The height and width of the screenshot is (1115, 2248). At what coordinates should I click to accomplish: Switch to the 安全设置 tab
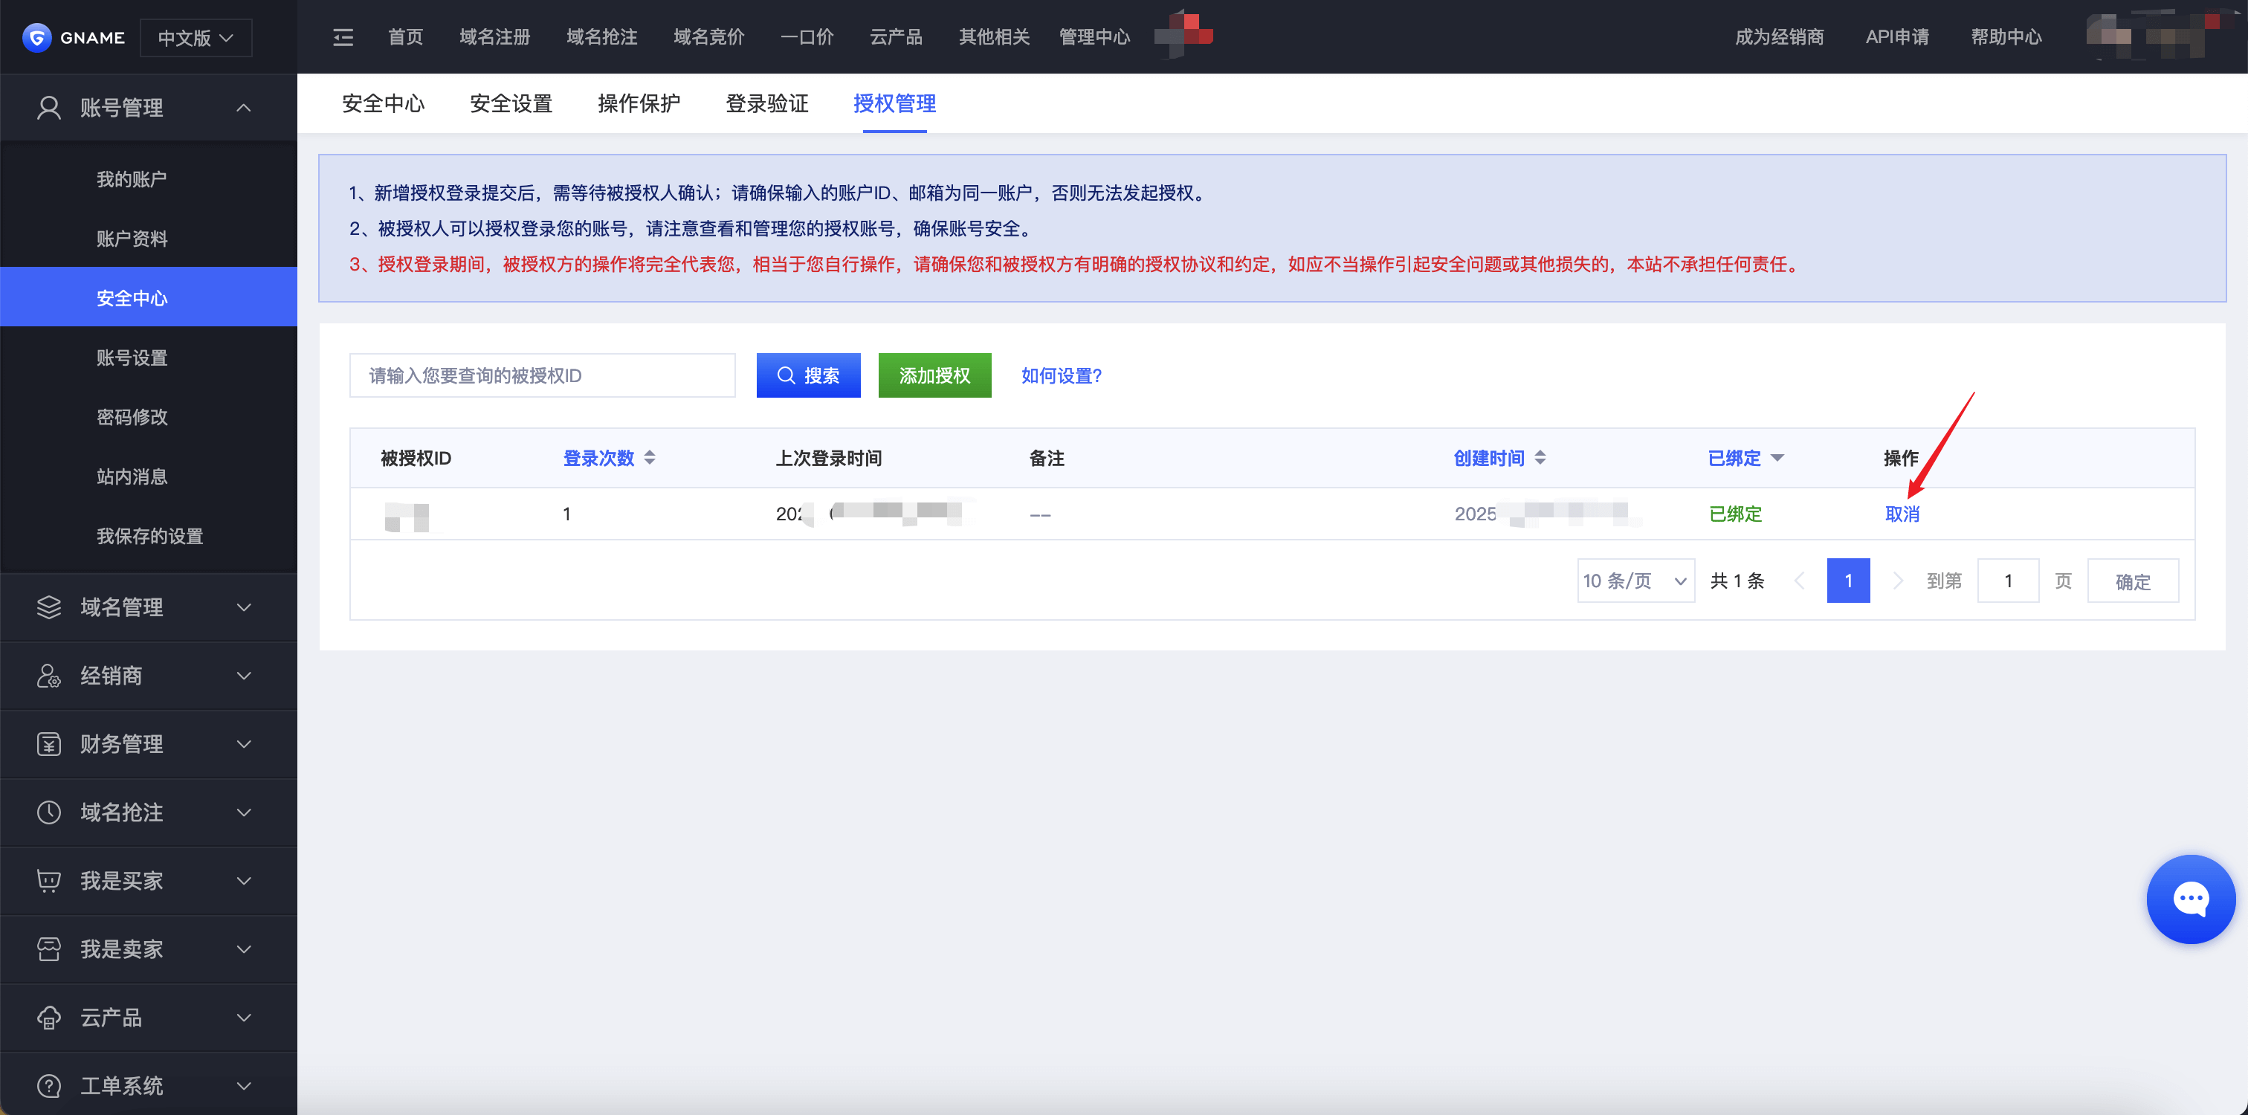coord(511,104)
